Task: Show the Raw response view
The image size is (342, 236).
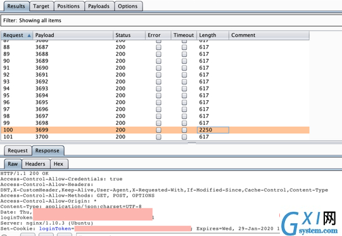Action: (x=13, y=164)
